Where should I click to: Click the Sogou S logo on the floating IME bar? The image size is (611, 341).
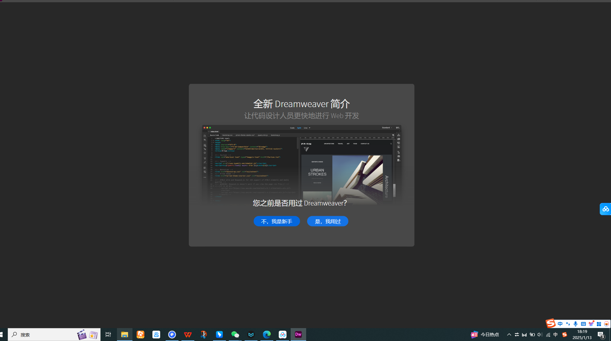[550, 323]
